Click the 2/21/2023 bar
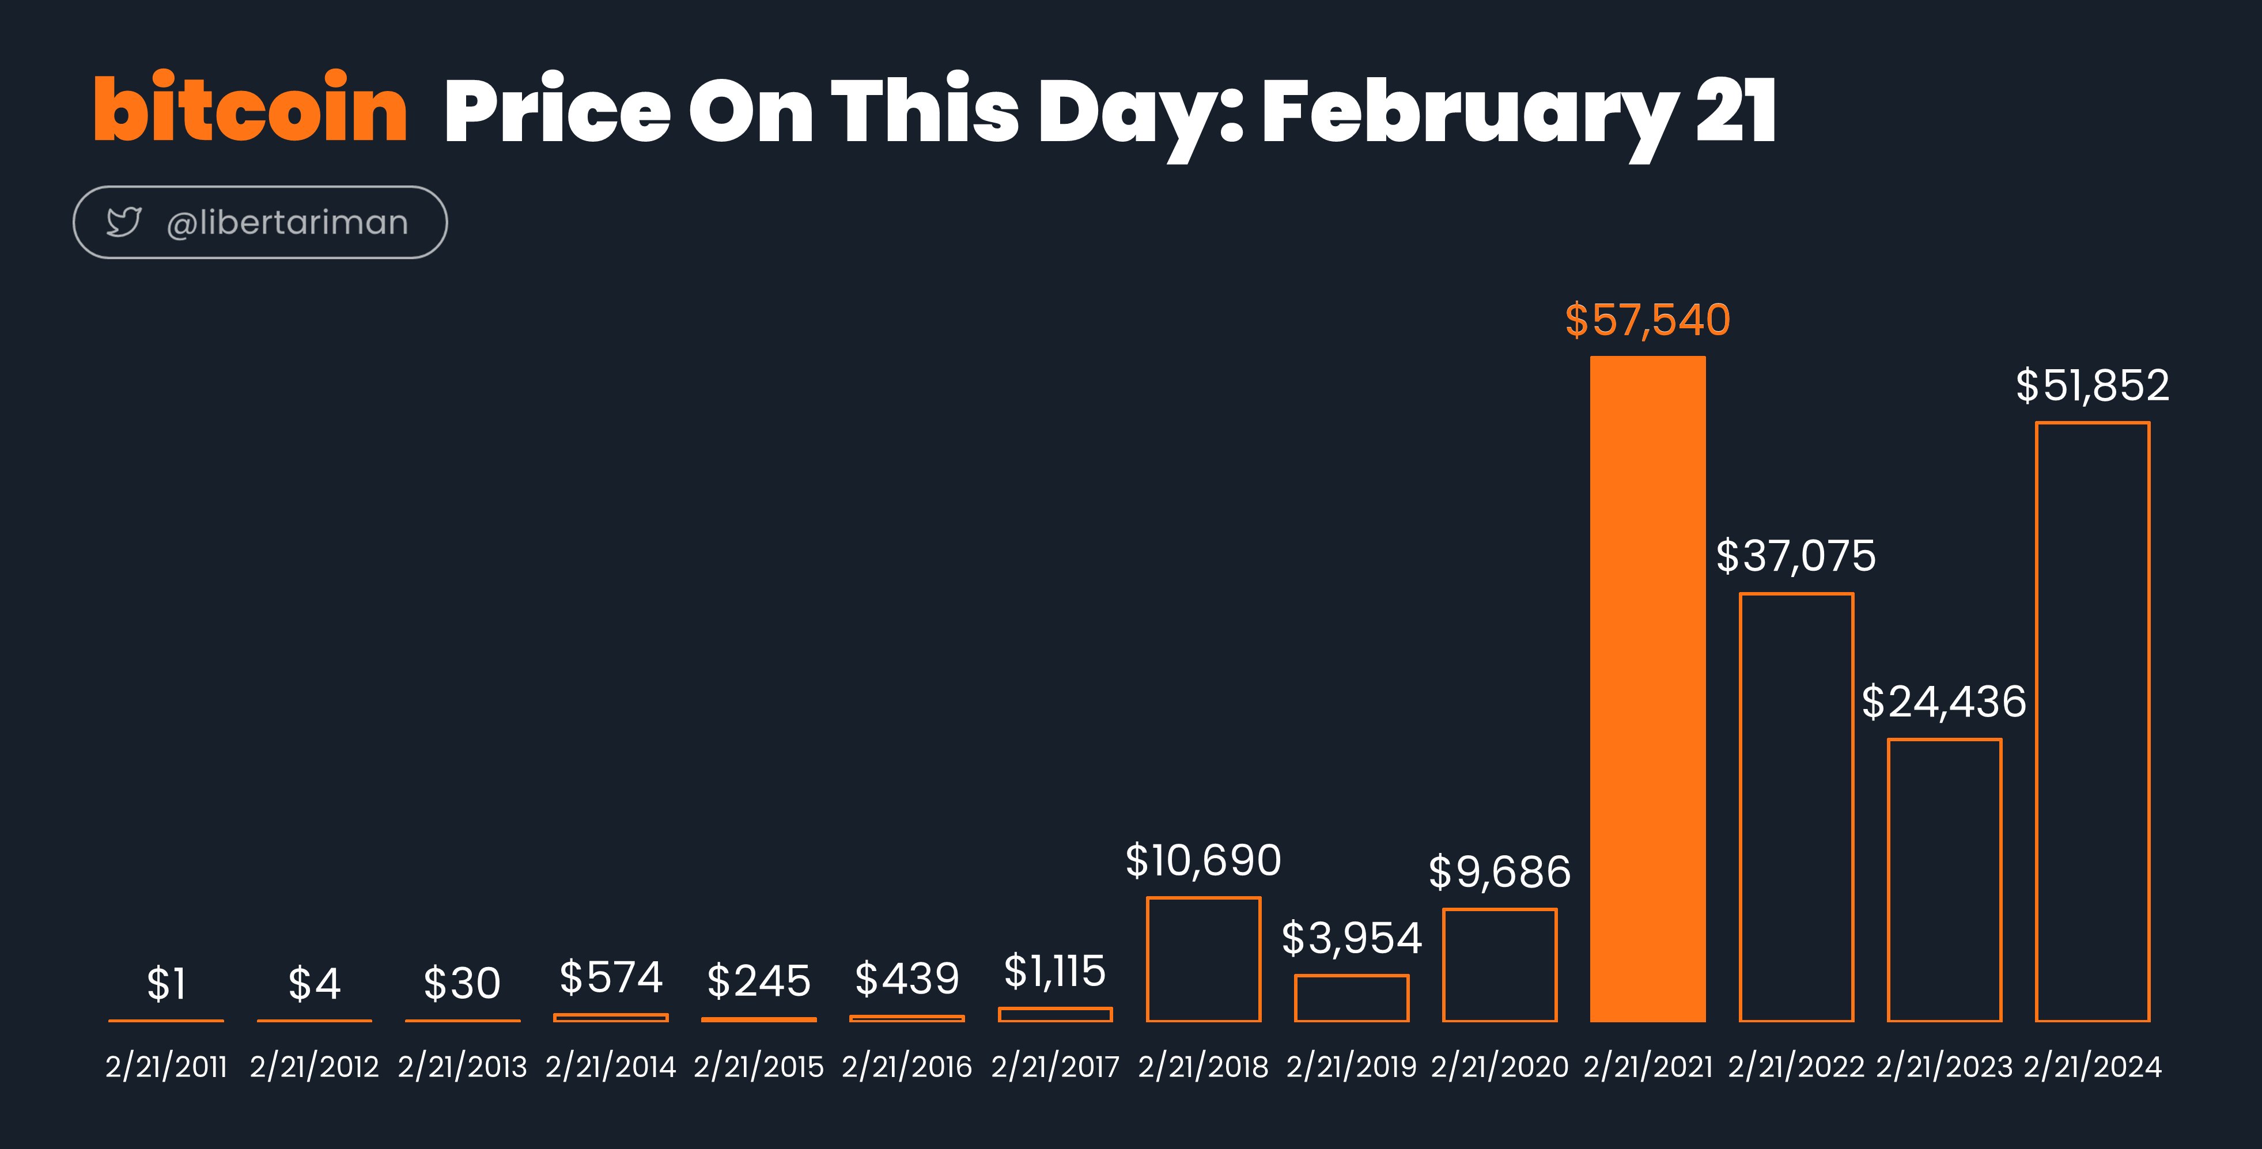The width and height of the screenshot is (2262, 1149). (1945, 881)
